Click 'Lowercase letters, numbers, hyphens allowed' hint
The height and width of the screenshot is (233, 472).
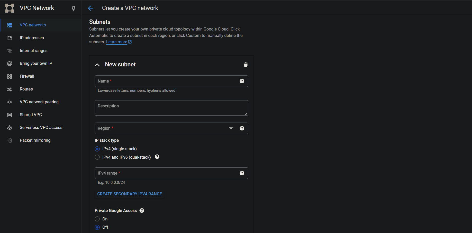[137, 90]
